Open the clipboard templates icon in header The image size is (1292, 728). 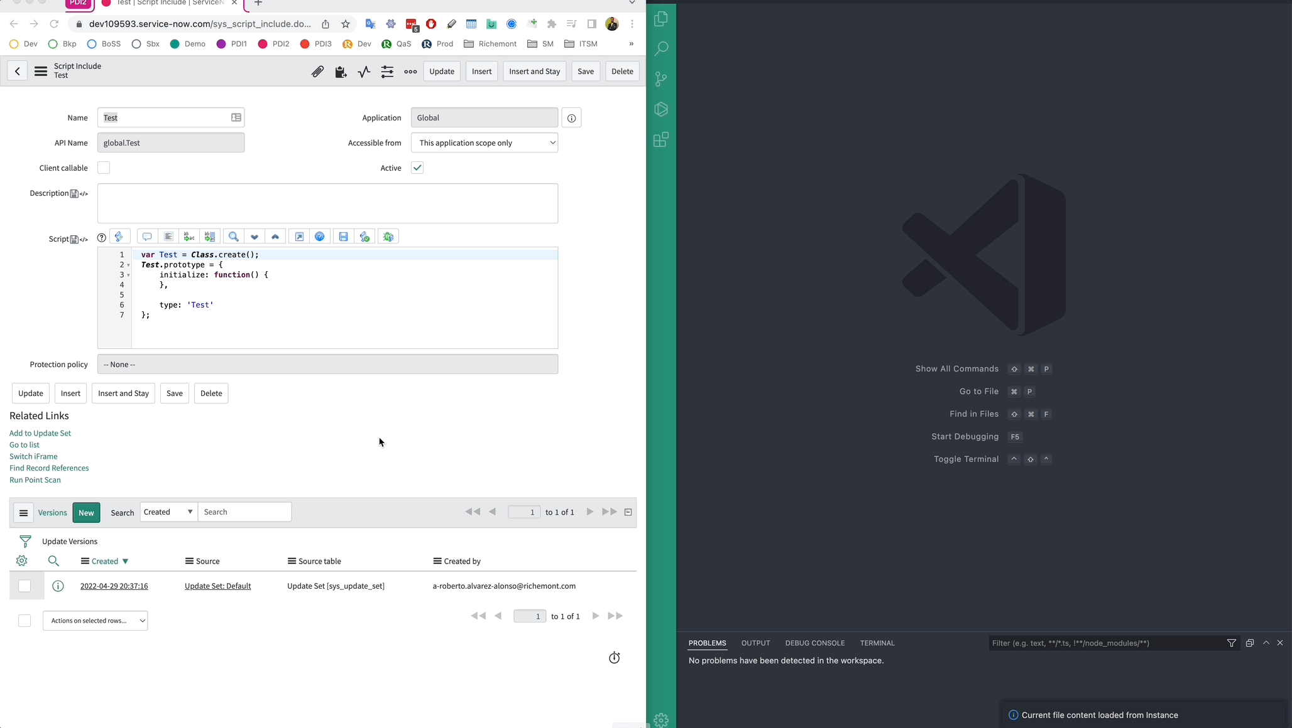point(341,72)
